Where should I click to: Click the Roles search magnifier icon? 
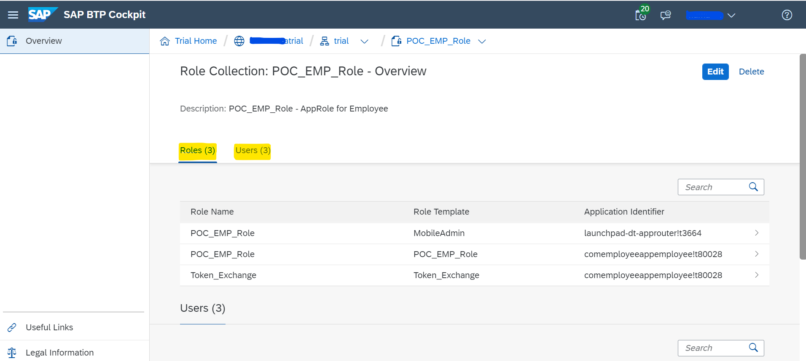pyautogui.click(x=753, y=187)
